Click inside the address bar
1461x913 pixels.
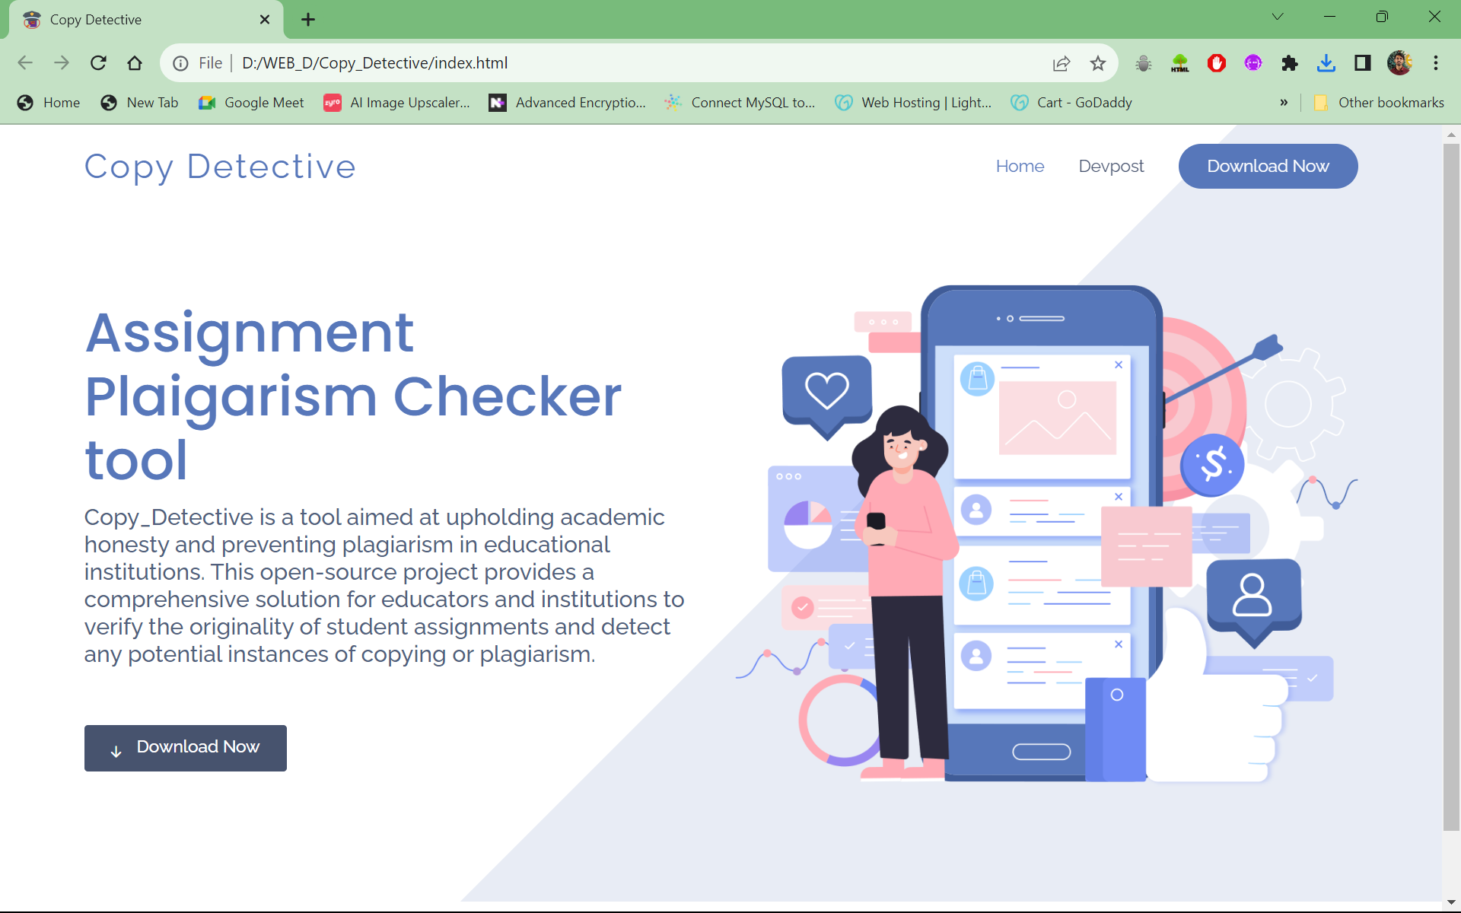[533, 63]
